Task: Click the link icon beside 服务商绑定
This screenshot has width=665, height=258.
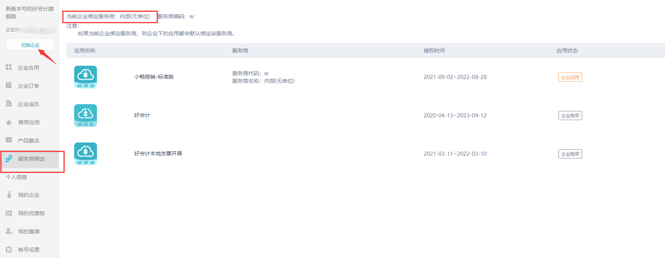Action: pyautogui.click(x=9, y=159)
